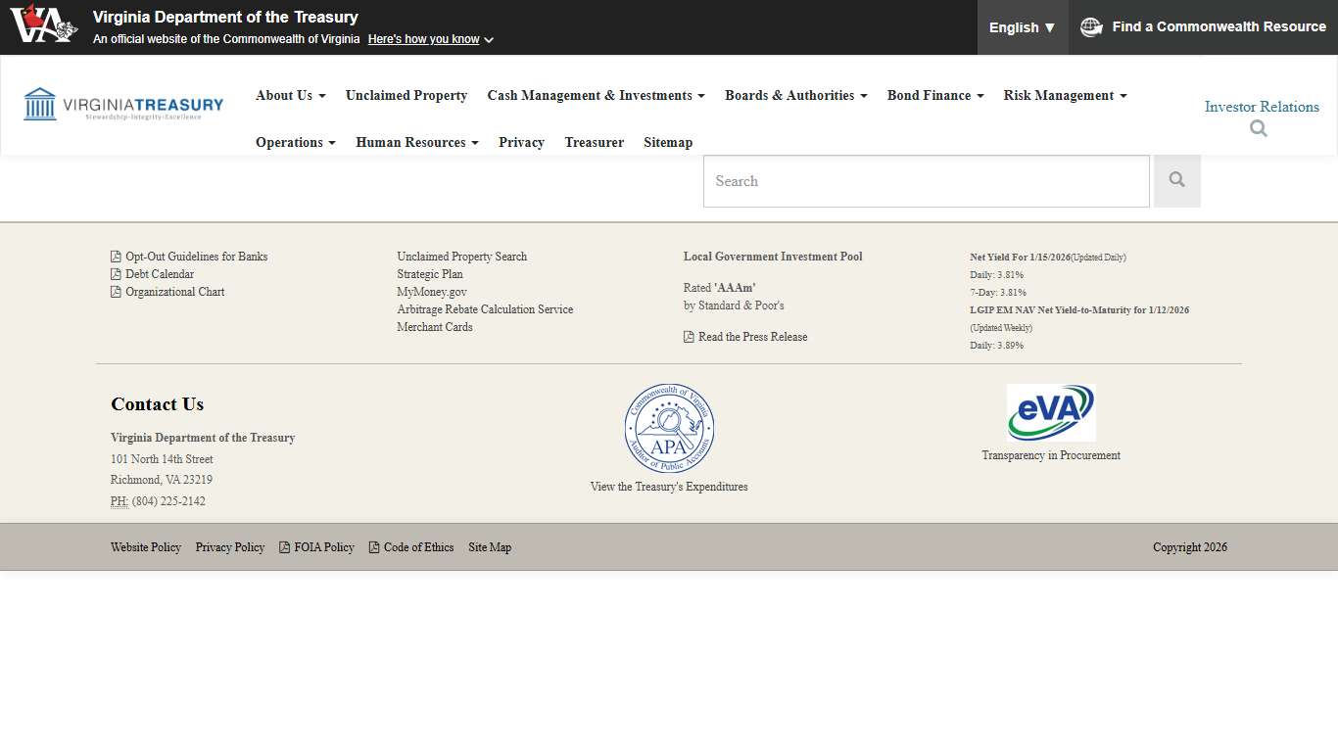Expand the Human Resources menu
Screen dimensions: 1338x752
(x=416, y=142)
